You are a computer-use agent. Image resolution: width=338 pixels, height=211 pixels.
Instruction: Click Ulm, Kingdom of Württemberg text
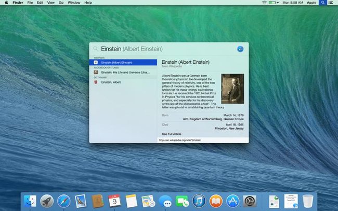click(213, 119)
